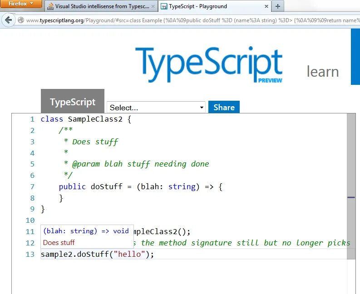Image resolution: width=360 pixels, height=294 pixels.
Task: Open the Firefox application menu button
Action: click(21, 4)
